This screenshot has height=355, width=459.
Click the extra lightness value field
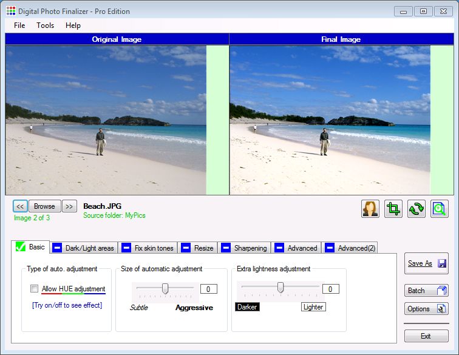pos(331,289)
